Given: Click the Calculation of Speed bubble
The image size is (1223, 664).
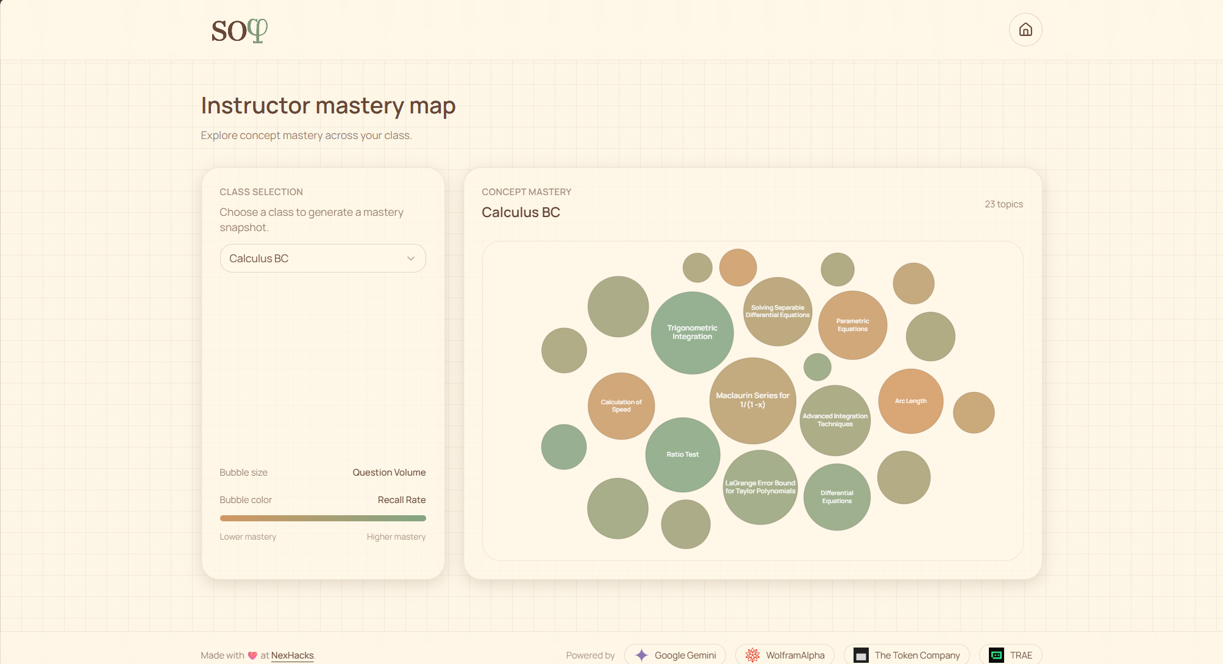Looking at the screenshot, I should coord(621,406).
